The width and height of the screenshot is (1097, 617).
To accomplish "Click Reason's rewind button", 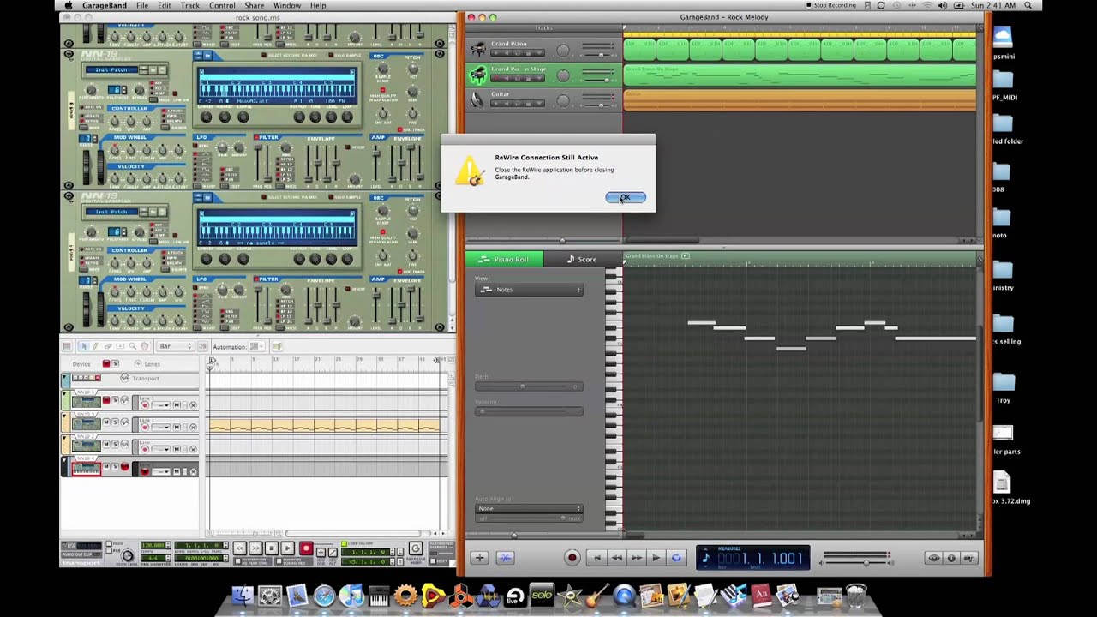I will [239, 548].
